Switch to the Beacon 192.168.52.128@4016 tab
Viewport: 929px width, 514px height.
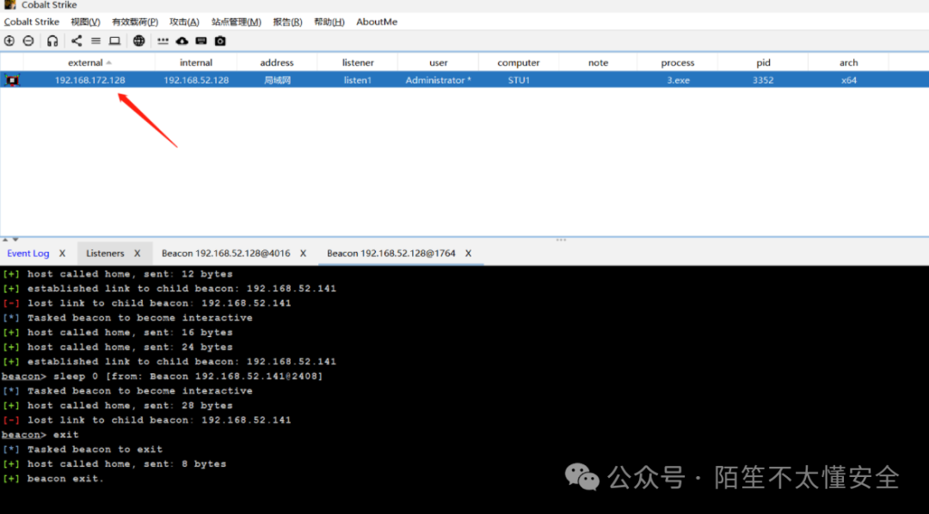(226, 253)
